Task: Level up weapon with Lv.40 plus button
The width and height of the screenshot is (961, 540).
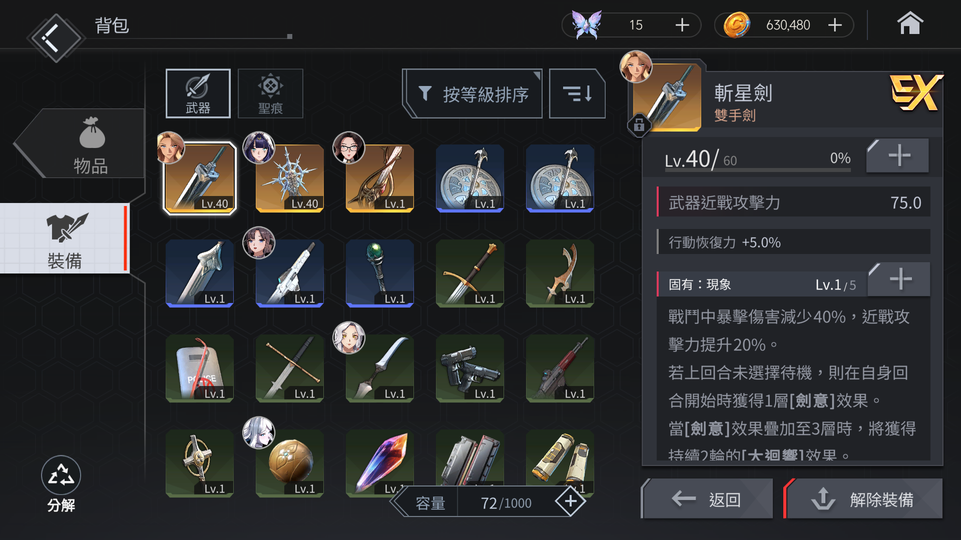Action: (x=898, y=156)
